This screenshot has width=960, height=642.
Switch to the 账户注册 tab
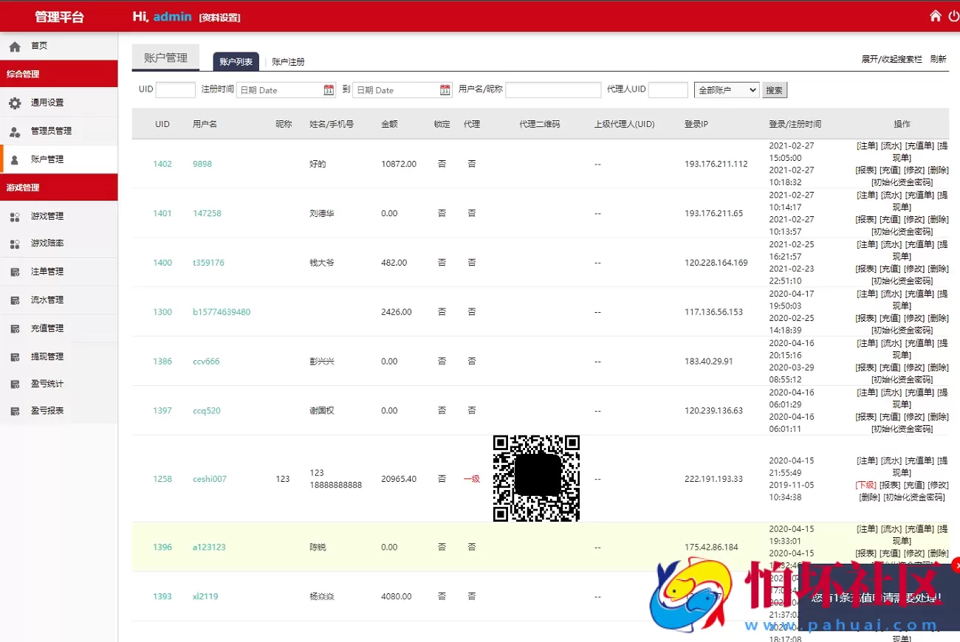pos(287,62)
